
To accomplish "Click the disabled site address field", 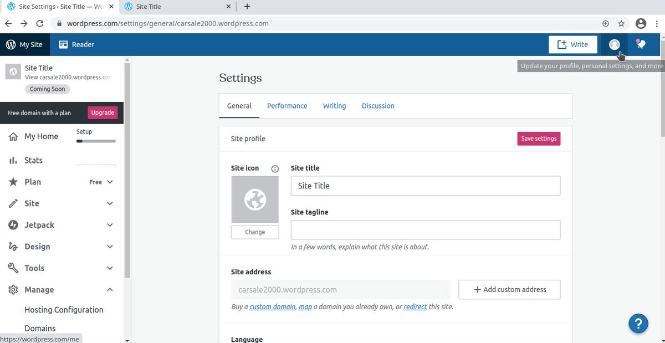I will pos(341,290).
